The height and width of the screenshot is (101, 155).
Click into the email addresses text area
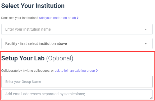coord(77,94)
